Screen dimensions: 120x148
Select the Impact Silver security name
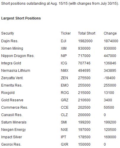pos(12,137)
